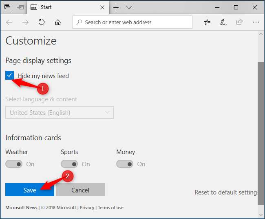Screen dimensions: 265x219
Task: Click the vertical scrollbar thumb
Action: pos(261,133)
